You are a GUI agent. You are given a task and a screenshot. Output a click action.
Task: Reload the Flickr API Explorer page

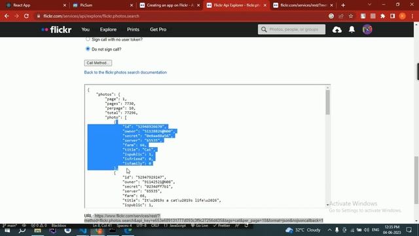26,16
